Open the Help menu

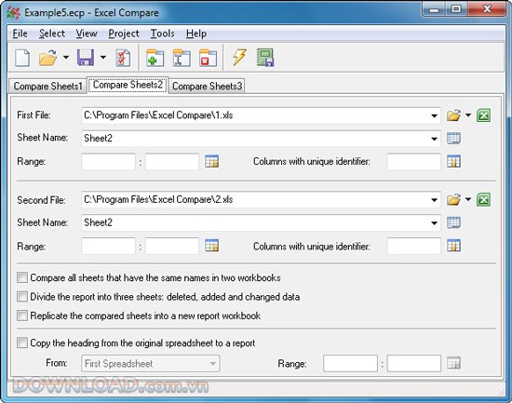pyautogui.click(x=196, y=34)
